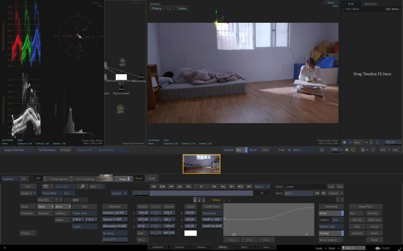Click the MasterGrade2 node icon in schematic

[x=121, y=89]
